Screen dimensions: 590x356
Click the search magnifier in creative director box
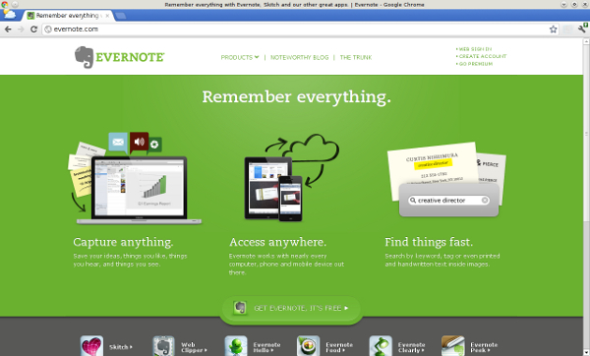pos(413,201)
